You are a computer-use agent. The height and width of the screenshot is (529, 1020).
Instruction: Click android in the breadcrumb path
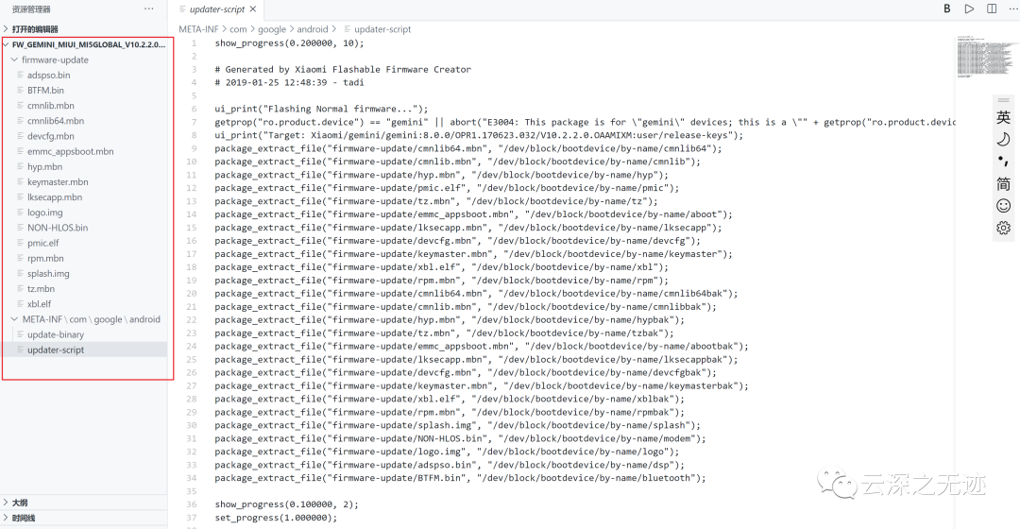[313, 29]
